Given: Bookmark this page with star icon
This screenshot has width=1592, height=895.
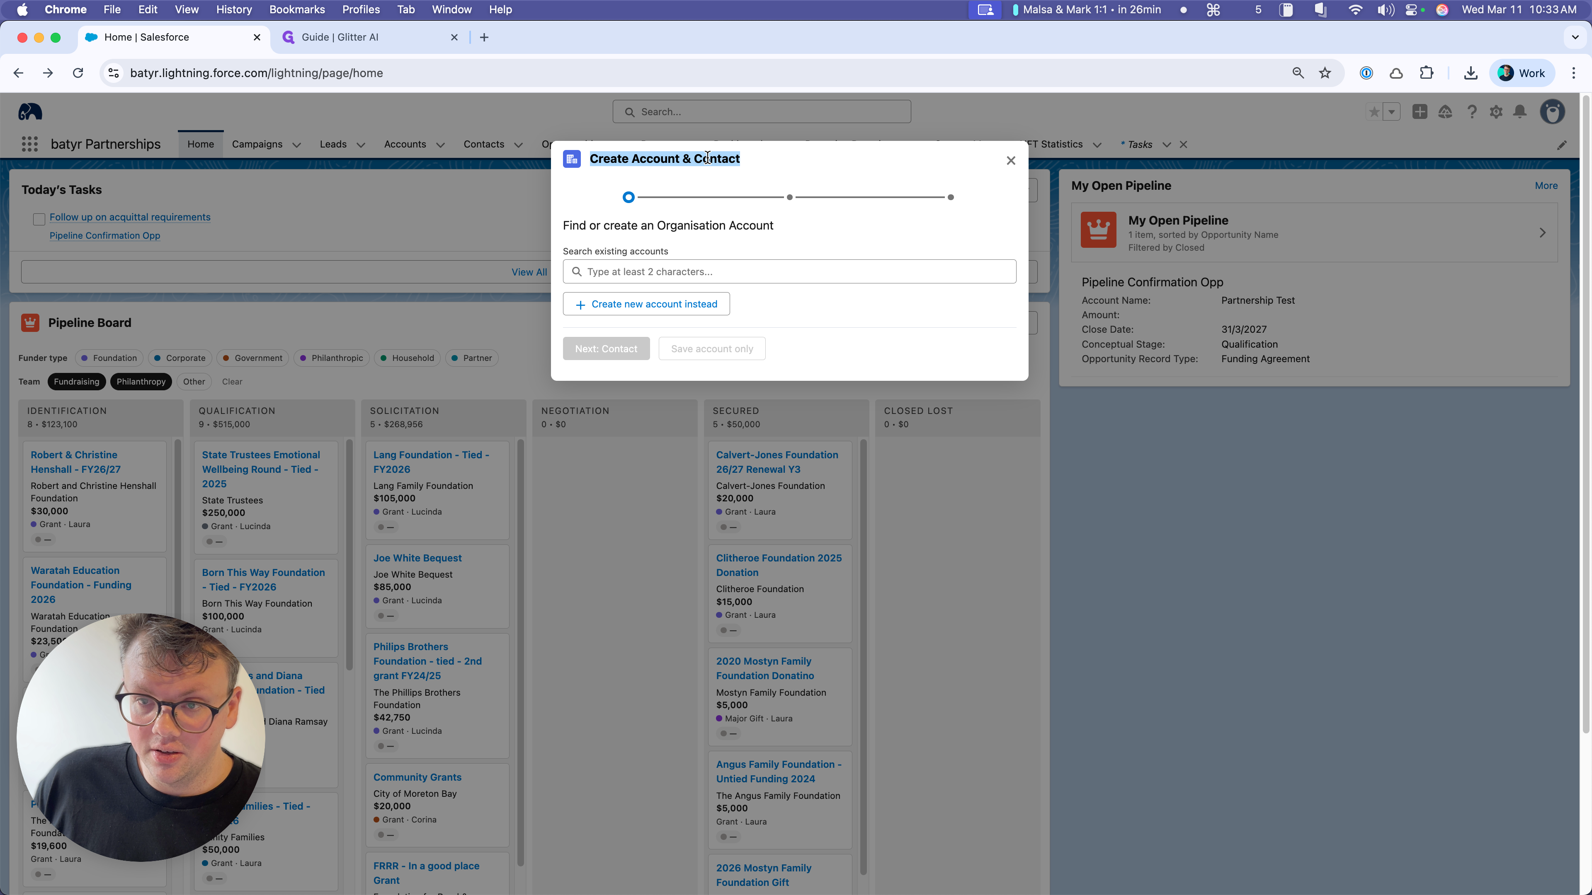Looking at the screenshot, I should click(x=1325, y=73).
